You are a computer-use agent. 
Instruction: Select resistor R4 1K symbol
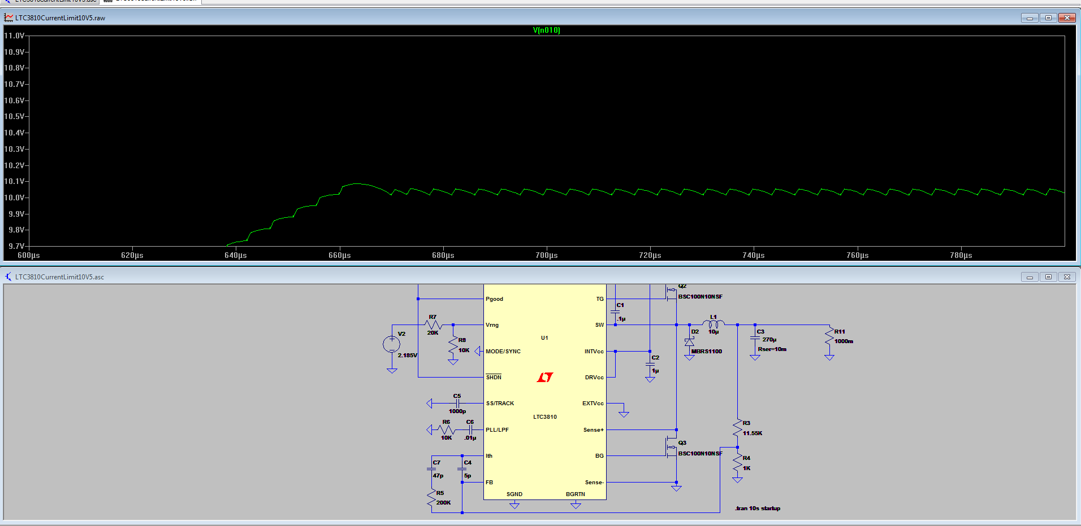pyautogui.click(x=737, y=463)
